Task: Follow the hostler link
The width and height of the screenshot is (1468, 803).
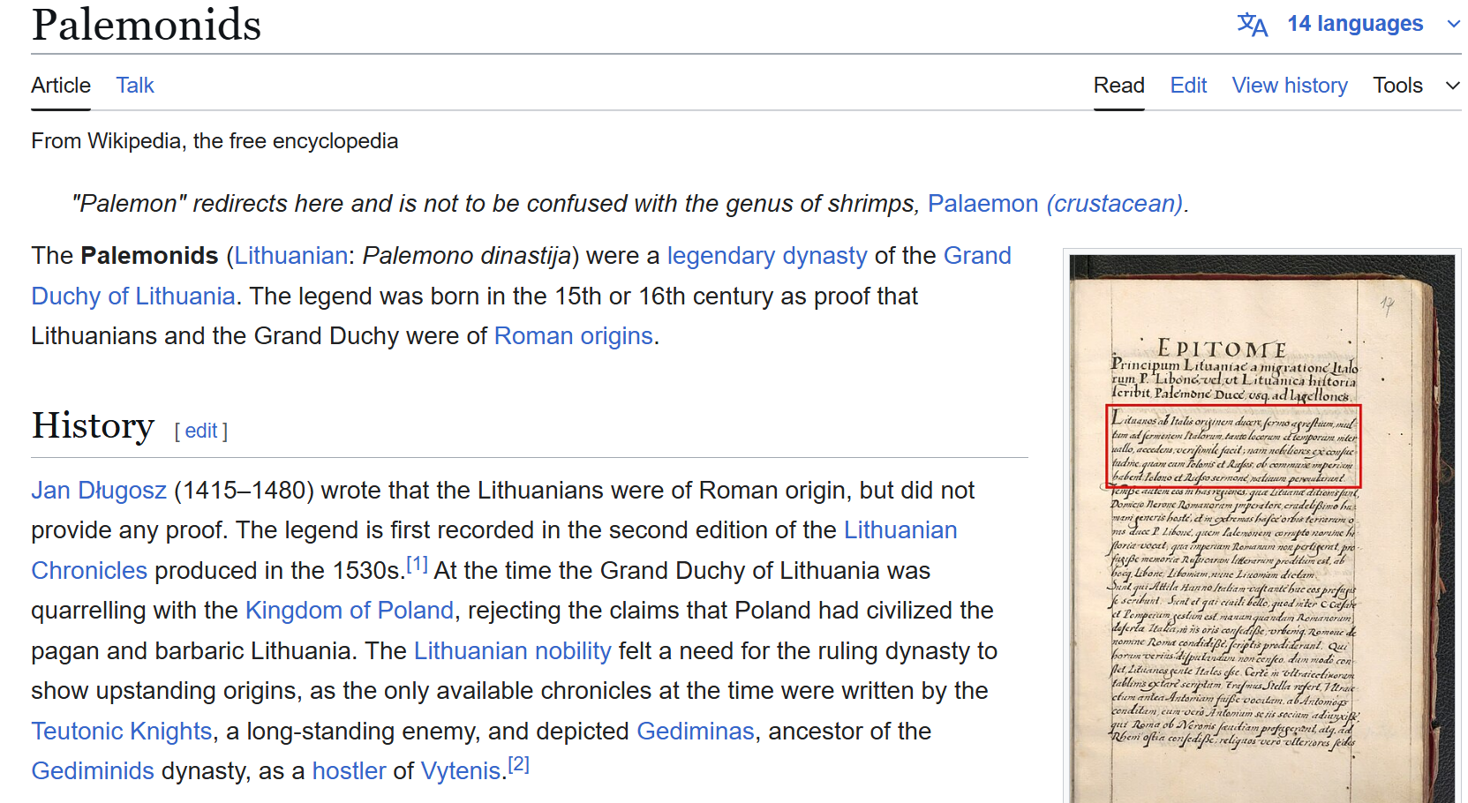Action: pos(350,771)
